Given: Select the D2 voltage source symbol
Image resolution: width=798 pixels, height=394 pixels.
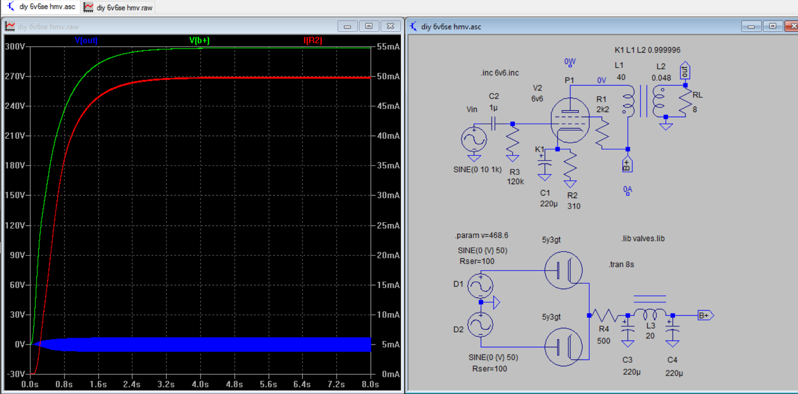Looking at the screenshot, I should tap(480, 324).
